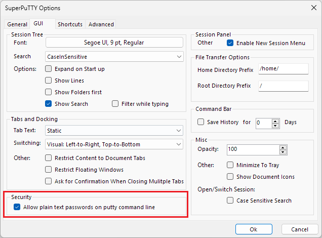Click the Root Directory Prefix field

coord(284,86)
